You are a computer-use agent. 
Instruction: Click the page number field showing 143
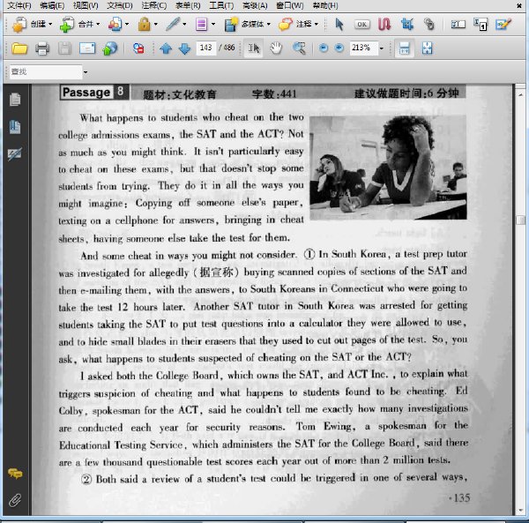(205, 48)
